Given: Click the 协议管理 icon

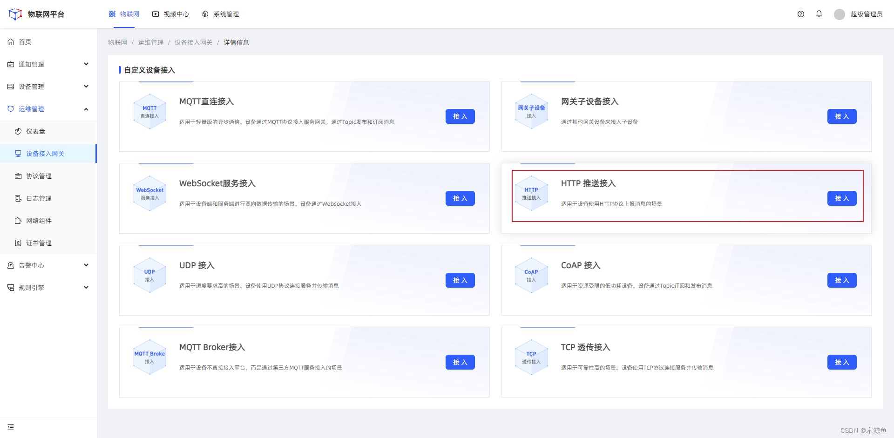Looking at the screenshot, I should tap(18, 176).
